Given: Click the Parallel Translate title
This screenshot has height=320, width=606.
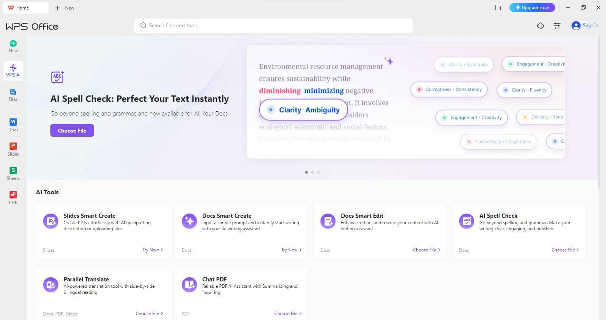Looking at the screenshot, I should (x=86, y=279).
